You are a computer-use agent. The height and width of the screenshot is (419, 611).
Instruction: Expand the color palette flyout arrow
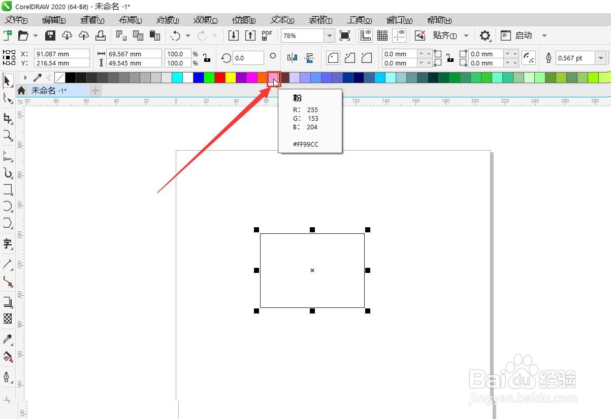[25, 78]
